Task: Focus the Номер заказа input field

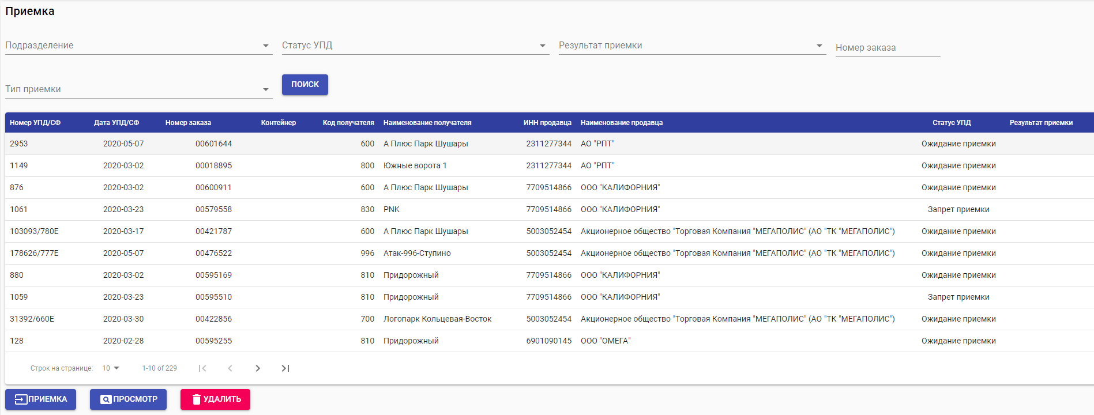Action: click(x=888, y=48)
